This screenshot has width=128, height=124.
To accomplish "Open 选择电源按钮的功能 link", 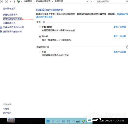I will (12, 19).
